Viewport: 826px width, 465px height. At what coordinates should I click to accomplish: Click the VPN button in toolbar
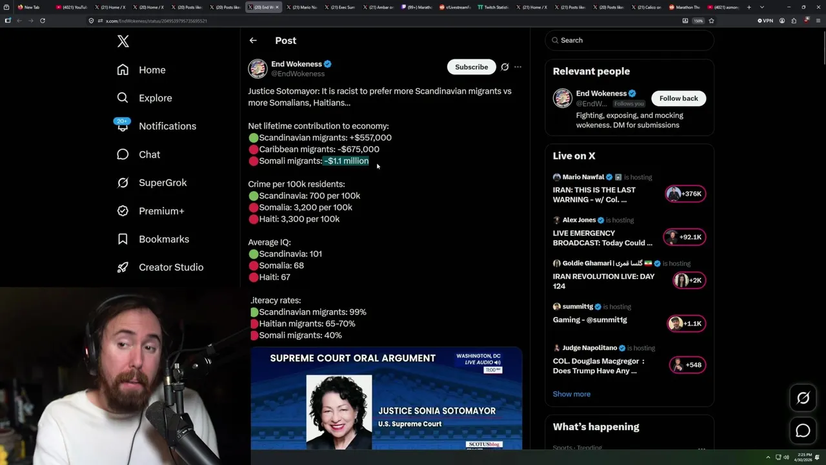(765, 21)
